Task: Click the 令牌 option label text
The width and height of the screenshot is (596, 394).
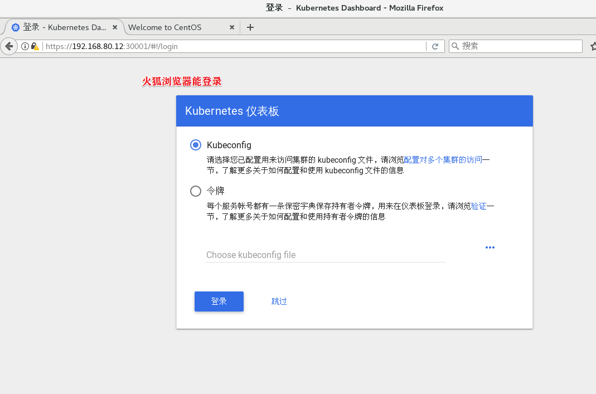Action: tap(216, 191)
